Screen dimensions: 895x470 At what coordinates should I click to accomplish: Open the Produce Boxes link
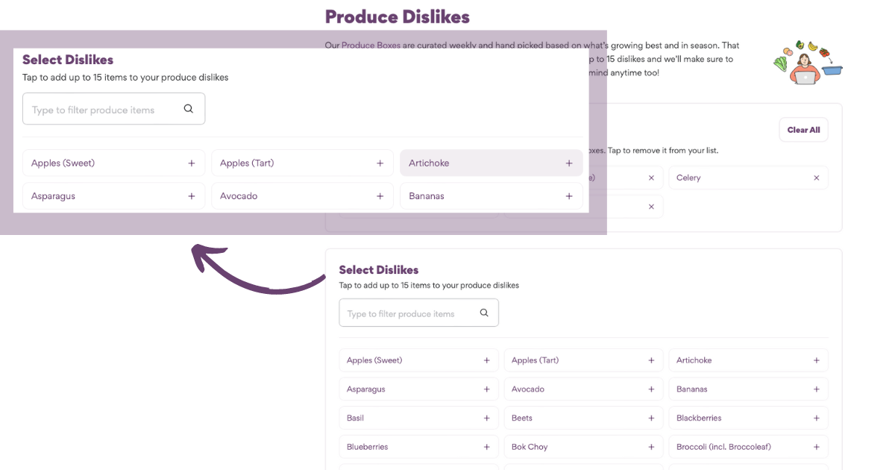pyautogui.click(x=371, y=46)
